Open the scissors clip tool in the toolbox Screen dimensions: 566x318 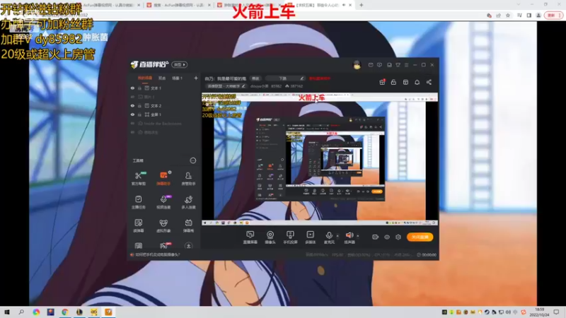[139, 178]
